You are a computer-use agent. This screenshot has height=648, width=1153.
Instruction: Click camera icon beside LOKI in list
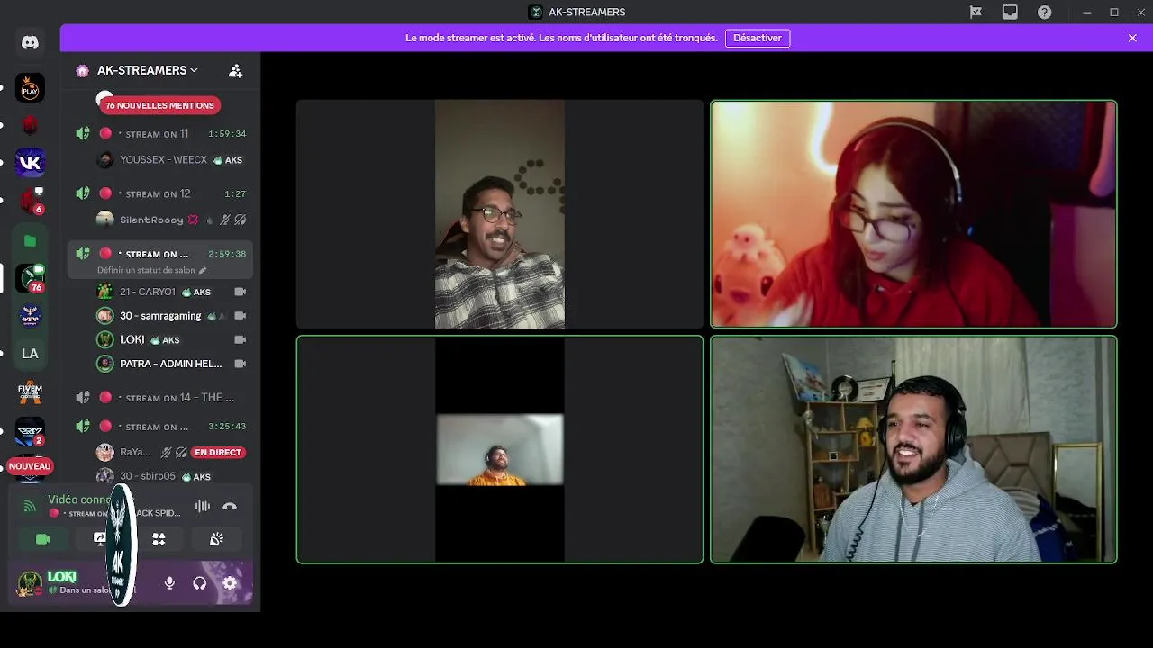241,339
